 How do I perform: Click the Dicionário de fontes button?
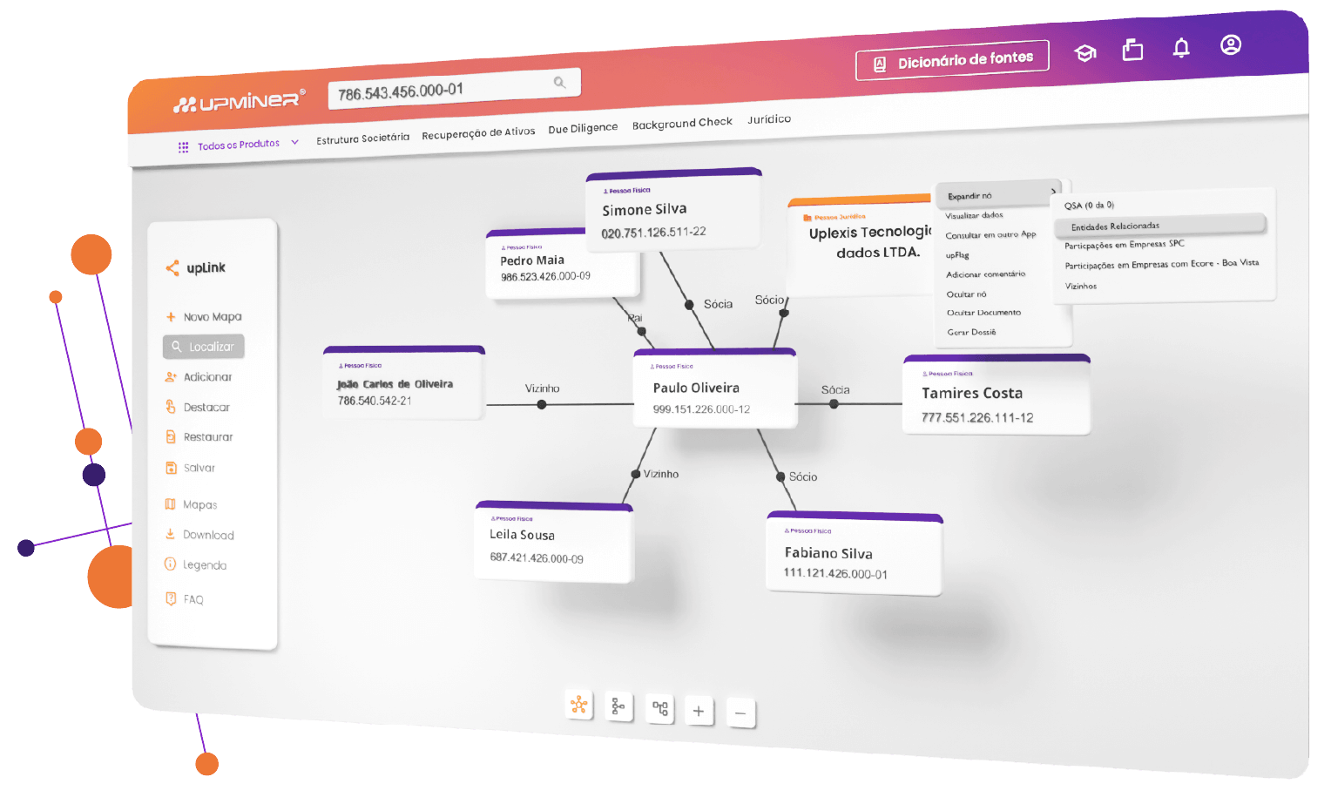tap(952, 60)
